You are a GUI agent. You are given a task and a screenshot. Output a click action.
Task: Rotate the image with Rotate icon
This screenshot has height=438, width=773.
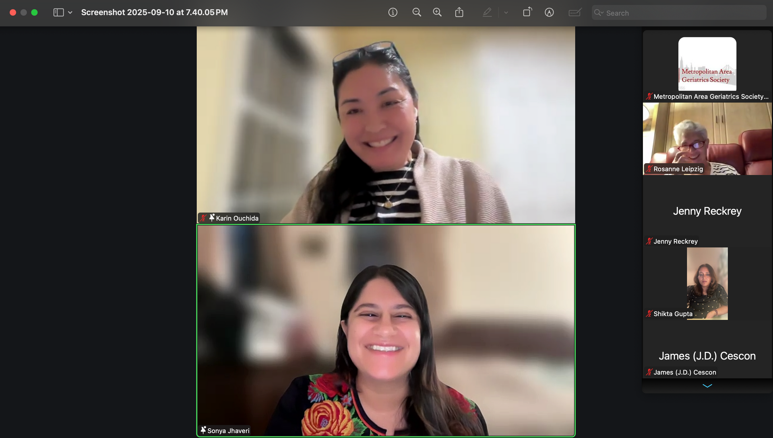click(x=527, y=12)
